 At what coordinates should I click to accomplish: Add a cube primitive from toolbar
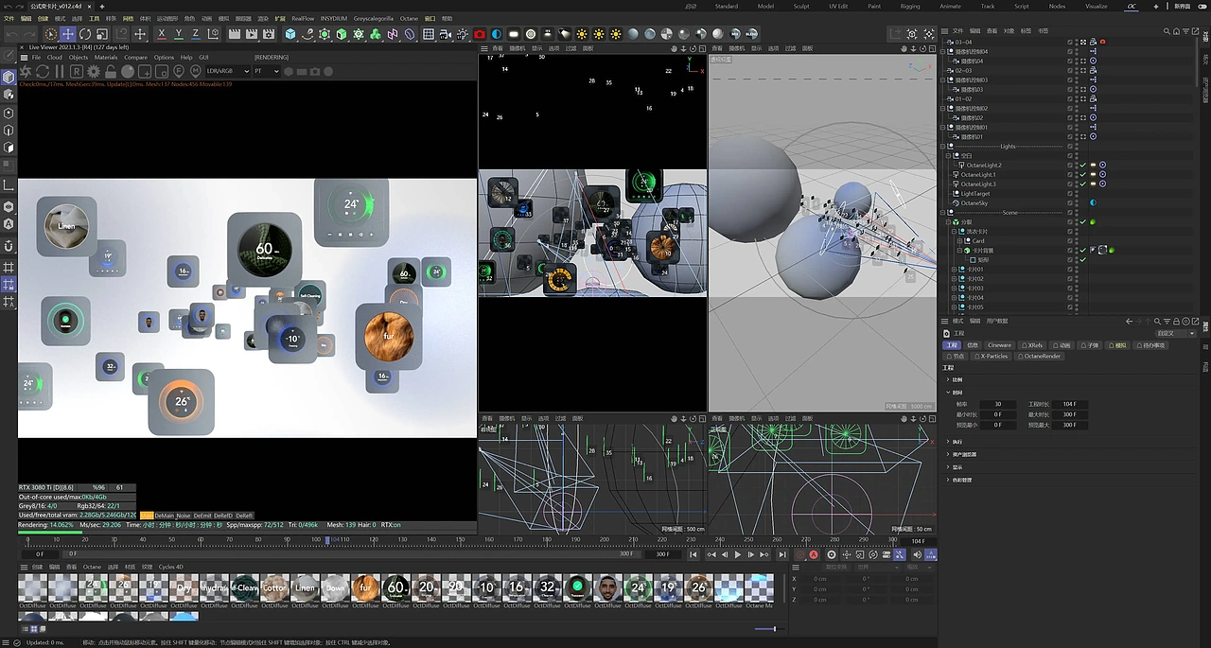(x=290, y=34)
